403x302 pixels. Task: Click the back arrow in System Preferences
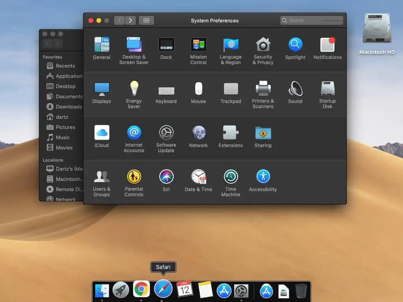pos(120,20)
